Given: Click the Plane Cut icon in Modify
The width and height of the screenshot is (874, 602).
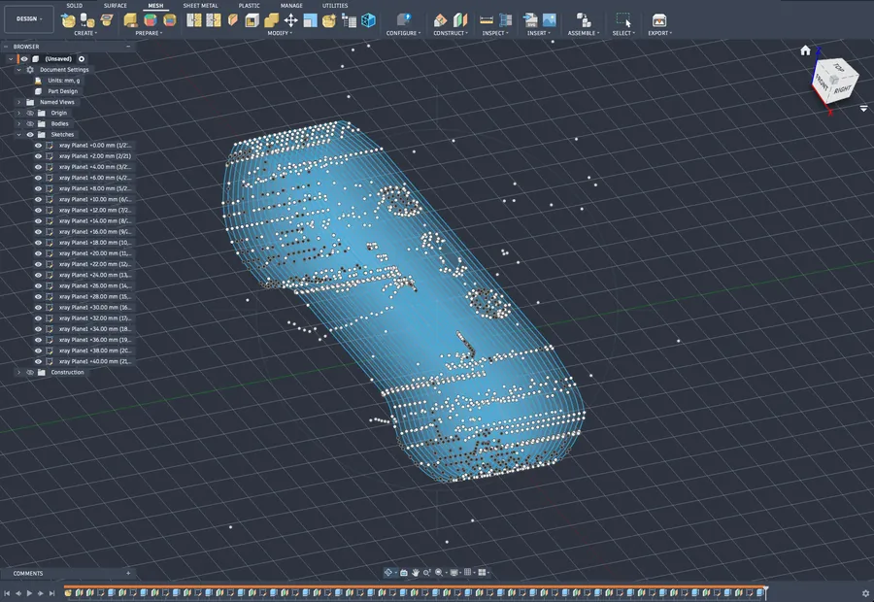Looking at the screenshot, I should point(232,20).
